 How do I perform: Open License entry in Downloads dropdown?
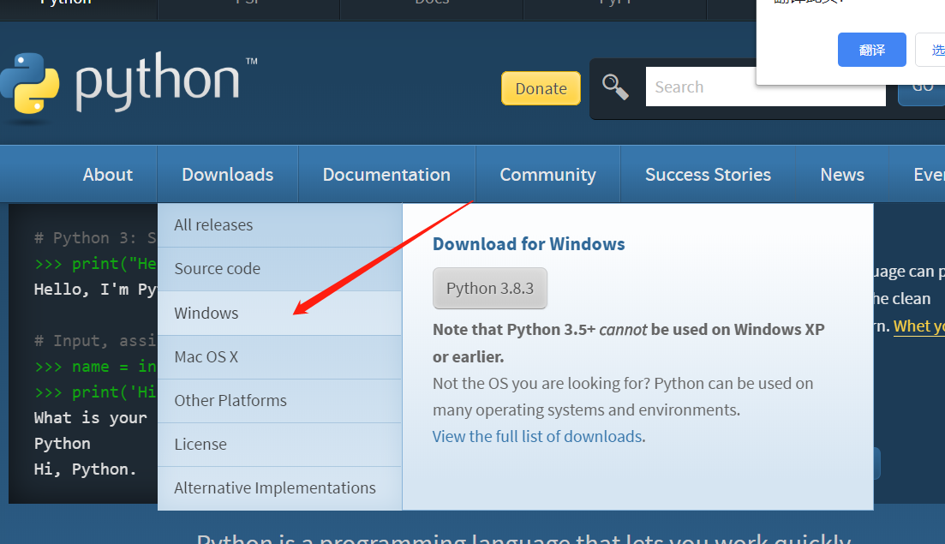point(279,445)
